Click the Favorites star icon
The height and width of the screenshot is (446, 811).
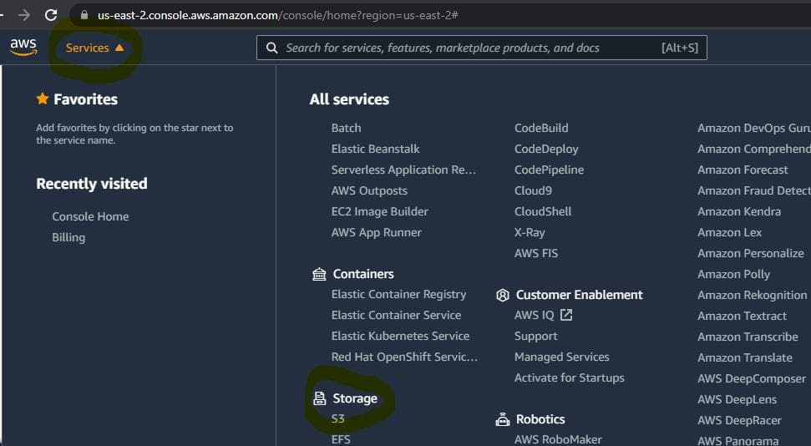(43, 99)
